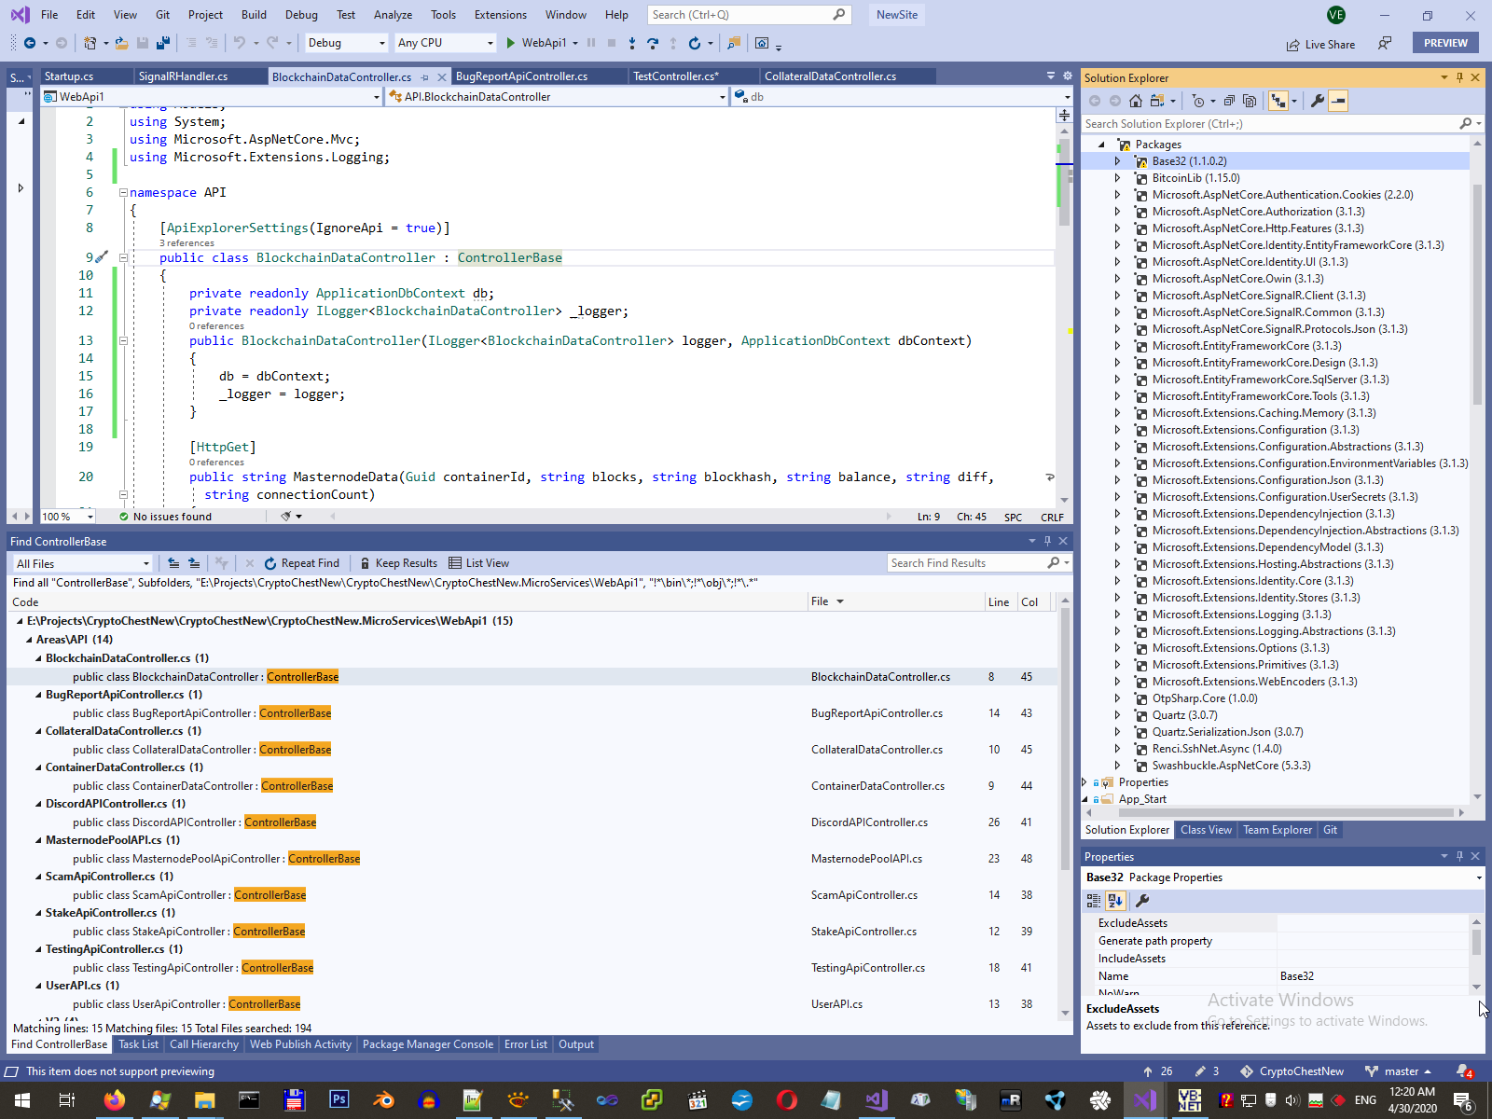Start debugging with the green play arrow
This screenshot has width=1492, height=1119.
tap(510, 43)
